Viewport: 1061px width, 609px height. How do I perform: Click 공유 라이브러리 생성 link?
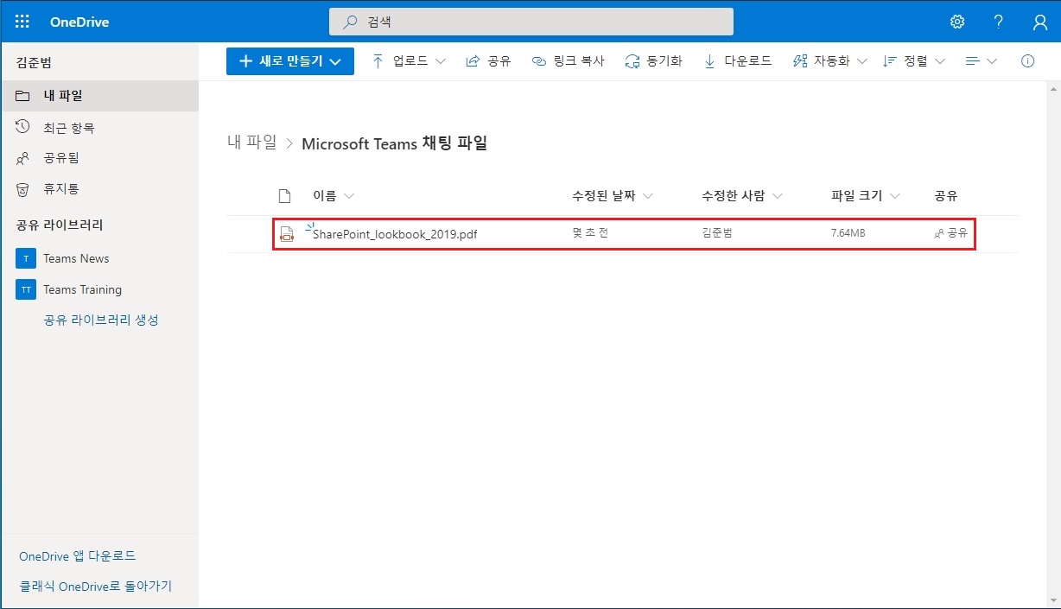point(101,320)
